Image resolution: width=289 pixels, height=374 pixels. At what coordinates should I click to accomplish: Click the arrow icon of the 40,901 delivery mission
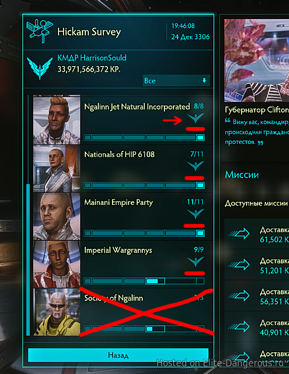[239, 327]
